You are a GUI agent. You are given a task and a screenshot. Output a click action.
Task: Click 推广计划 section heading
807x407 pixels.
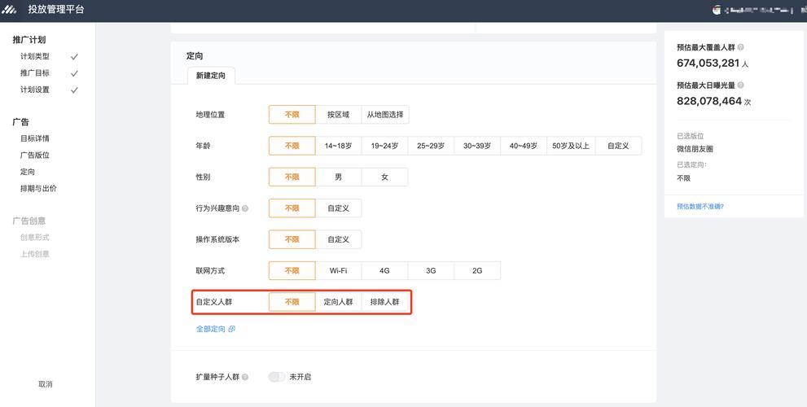[x=29, y=40]
